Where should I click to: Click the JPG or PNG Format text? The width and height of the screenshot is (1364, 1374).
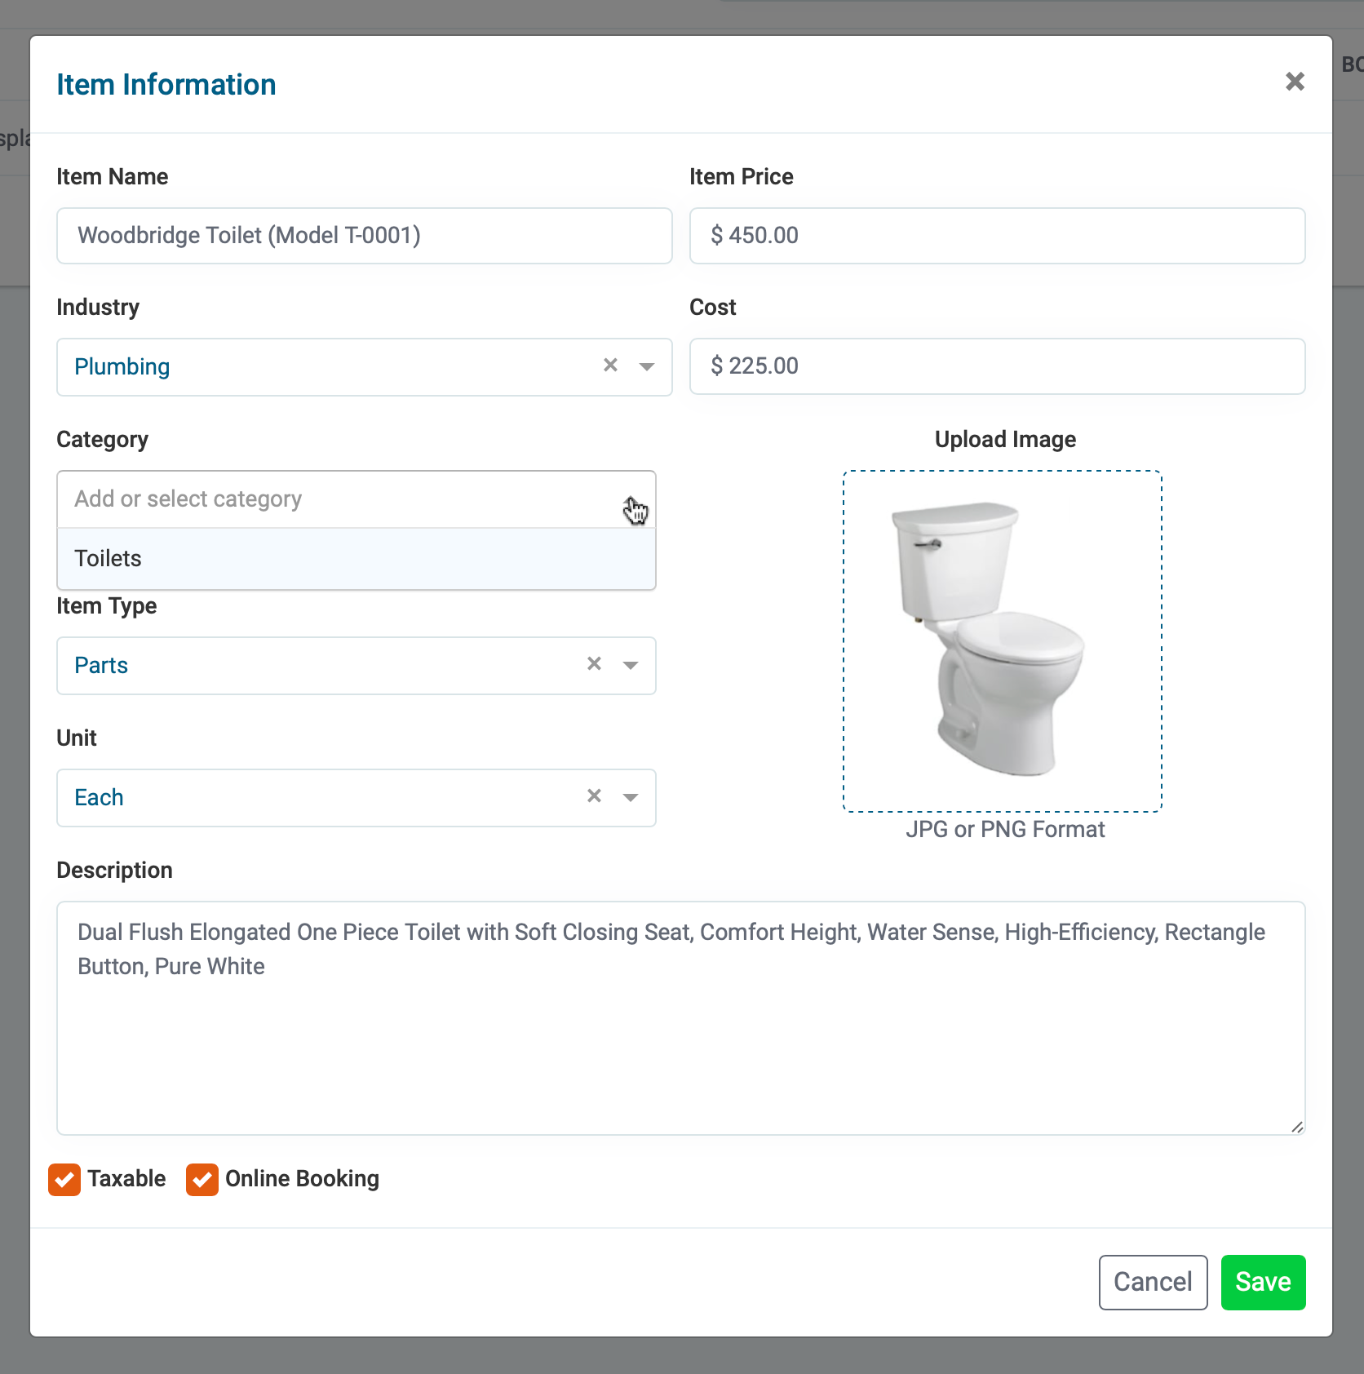1005,829
